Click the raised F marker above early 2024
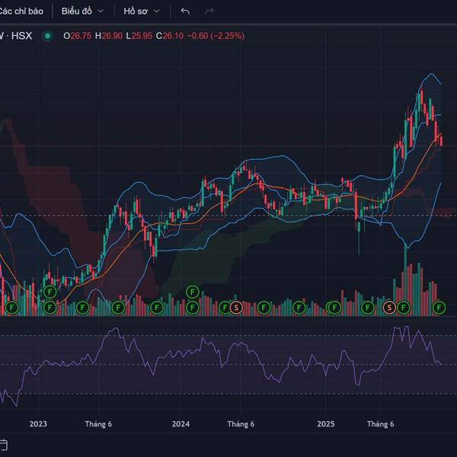This screenshot has height=457, width=457. (192, 292)
